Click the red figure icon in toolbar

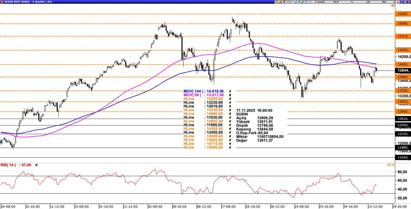click(280, 2)
